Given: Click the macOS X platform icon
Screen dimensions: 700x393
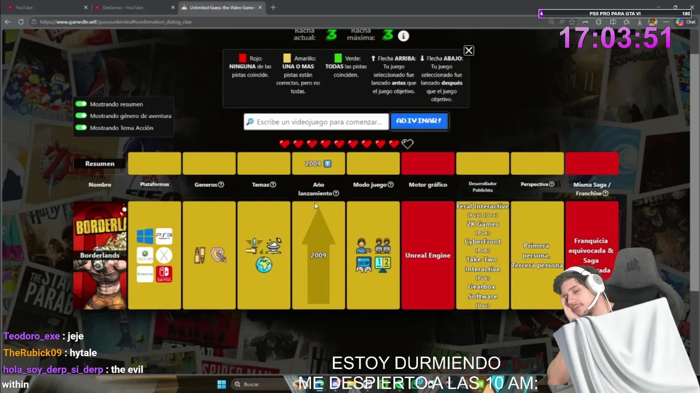Looking at the screenshot, I should click(x=164, y=255).
